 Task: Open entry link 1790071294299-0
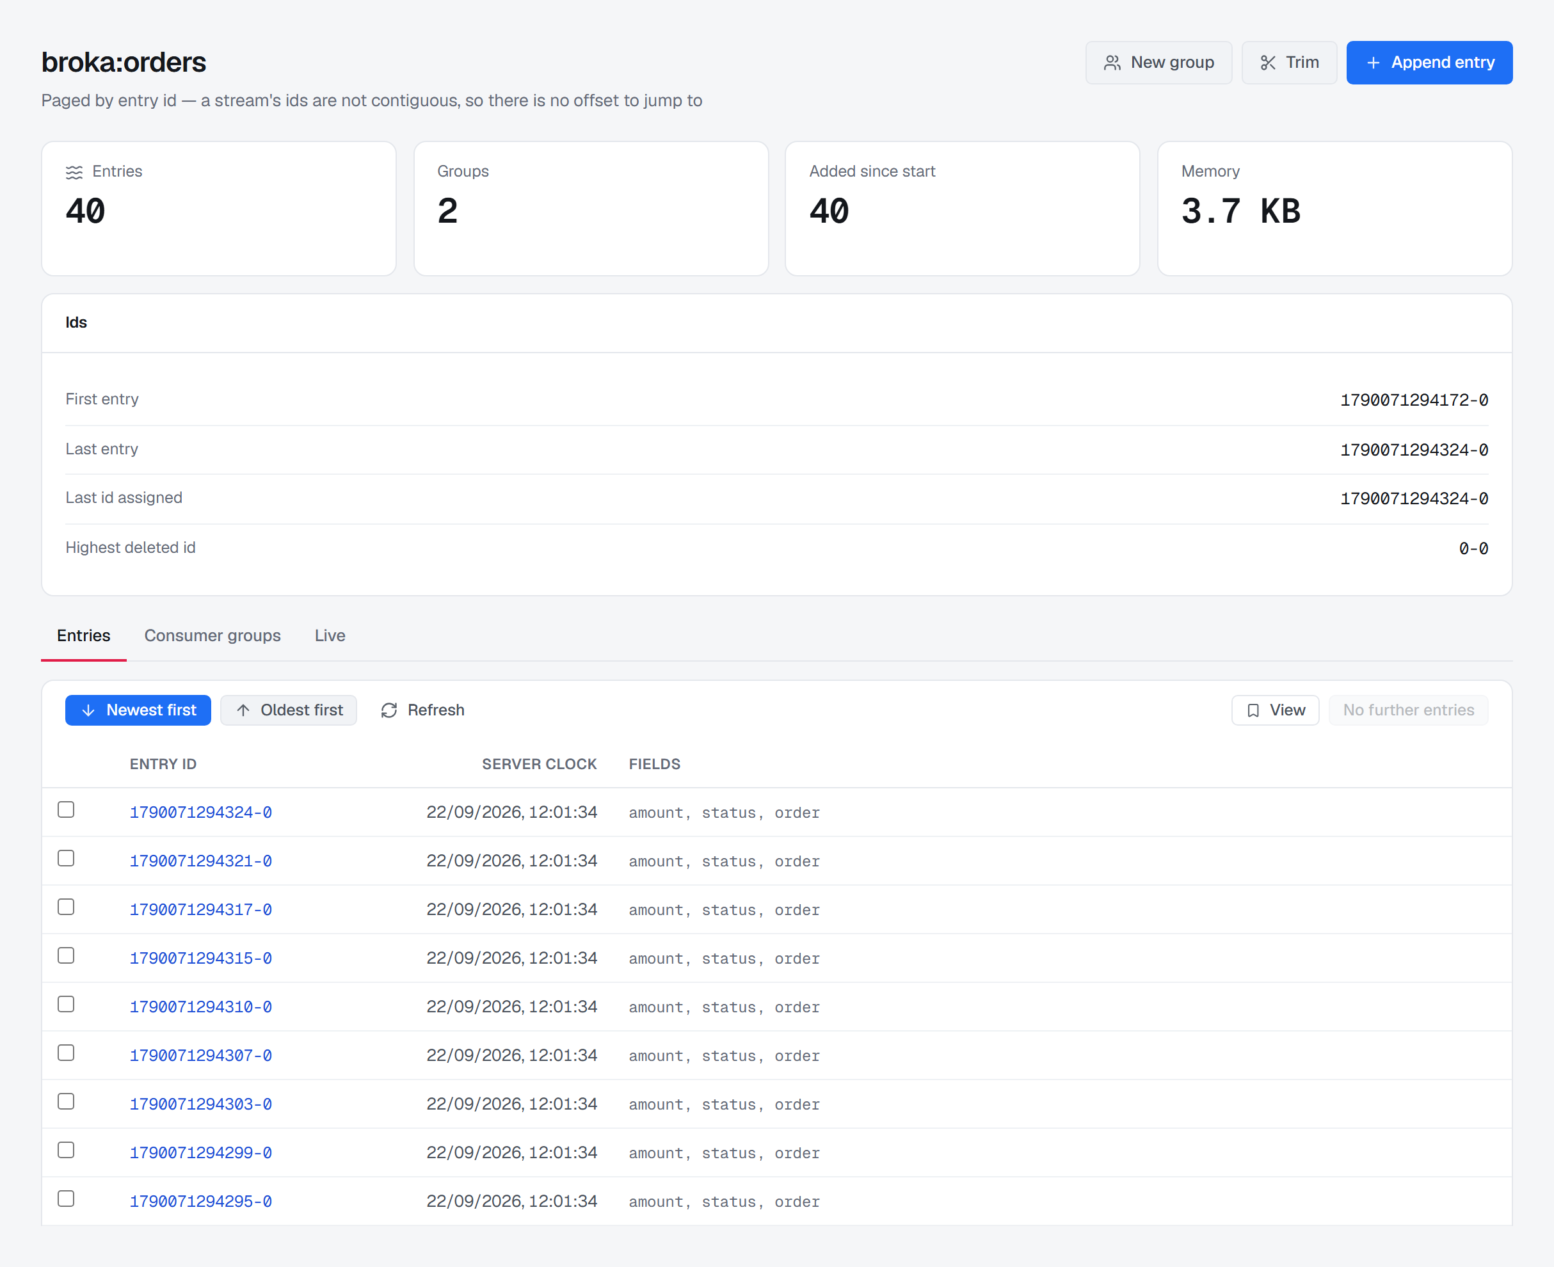pos(201,1153)
